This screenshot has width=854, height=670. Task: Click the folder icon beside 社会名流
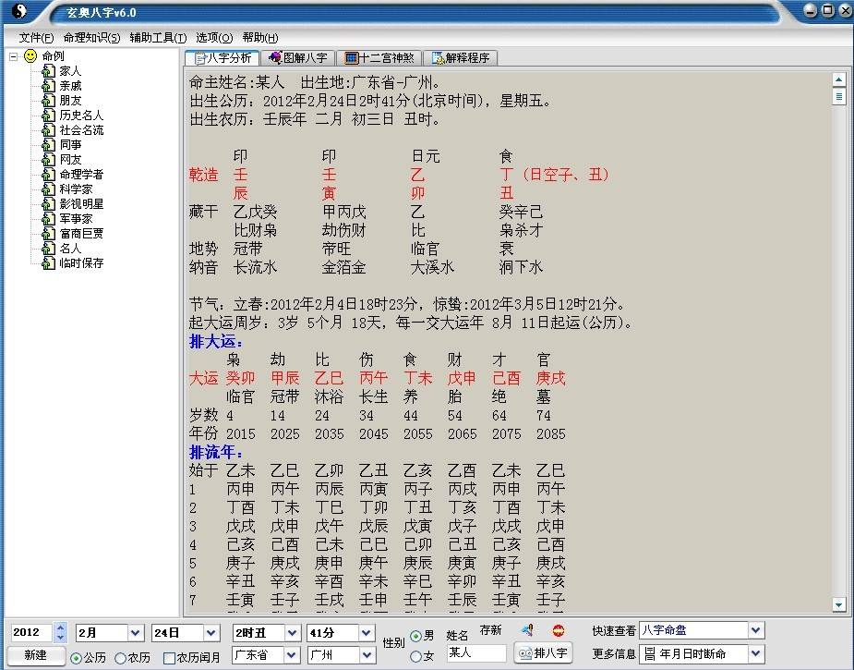(49, 129)
